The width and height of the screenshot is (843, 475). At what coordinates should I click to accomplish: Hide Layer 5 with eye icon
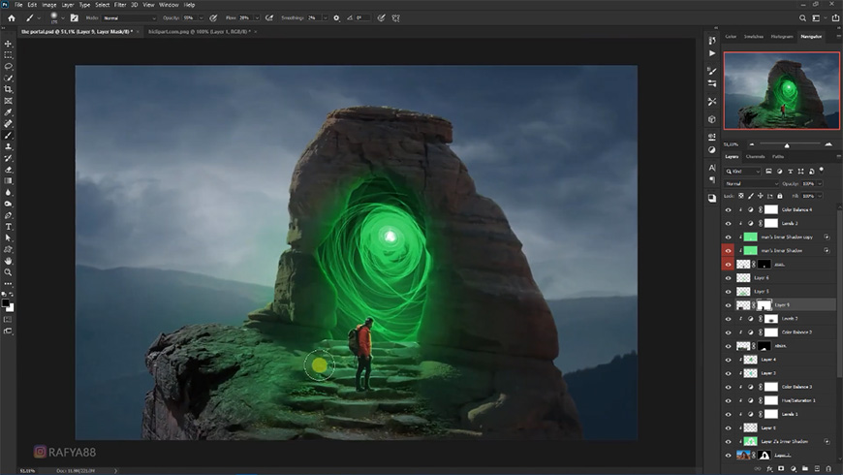(x=728, y=292)
